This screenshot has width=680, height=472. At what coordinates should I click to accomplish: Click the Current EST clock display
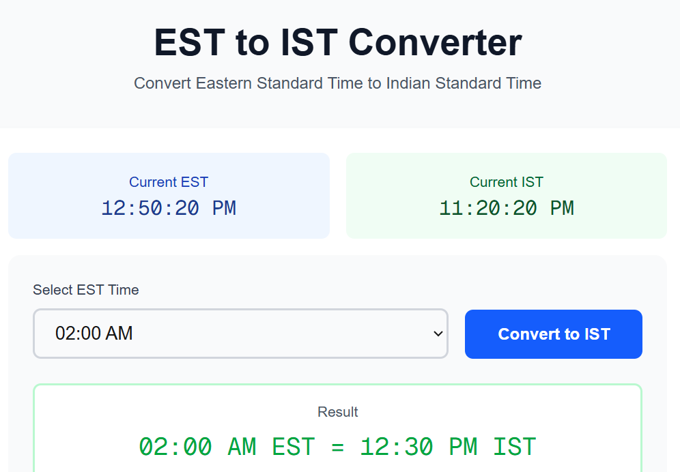tap(169, 208)
